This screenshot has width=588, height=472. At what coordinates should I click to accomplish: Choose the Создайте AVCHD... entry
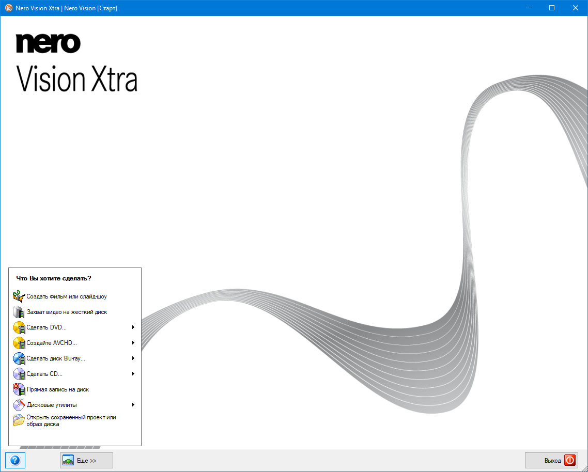click(52, 343)
